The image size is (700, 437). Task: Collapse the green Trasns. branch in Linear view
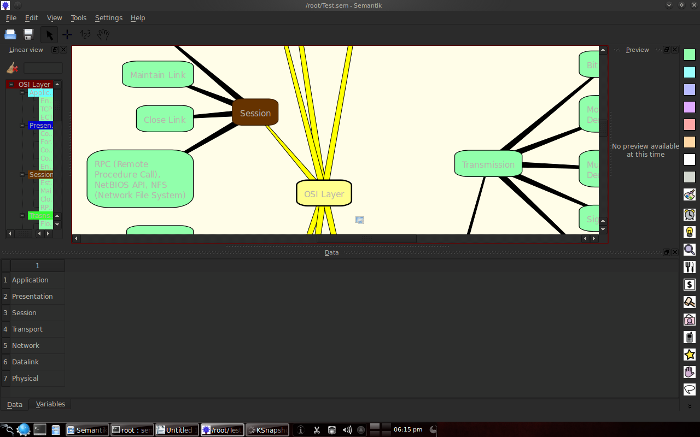[x=22, y=216]
